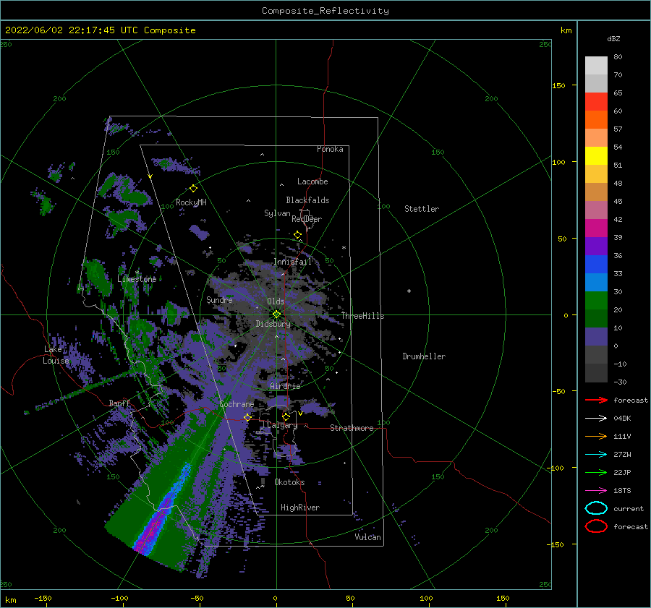Viewport: 651px width, 608px height.
Task: Click the dBZ legend heading
Action: coord(613,38)
